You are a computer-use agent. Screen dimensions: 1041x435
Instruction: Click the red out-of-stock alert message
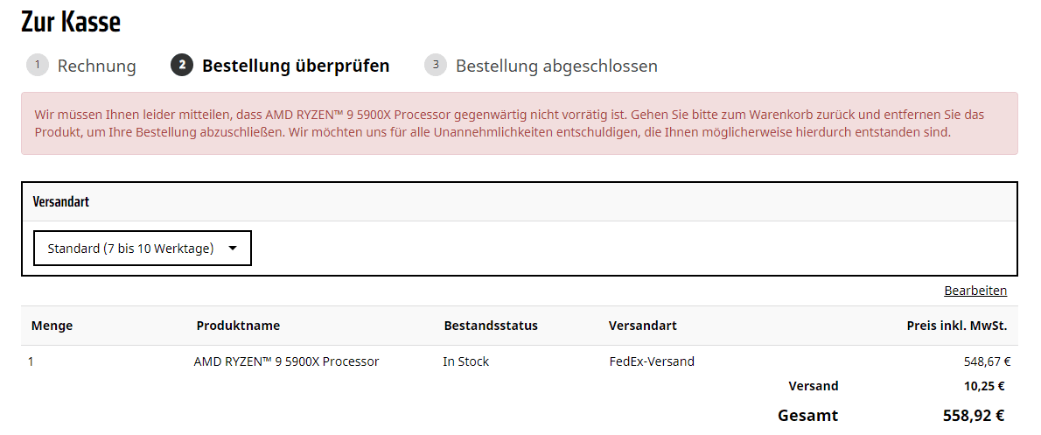(519, 123)
